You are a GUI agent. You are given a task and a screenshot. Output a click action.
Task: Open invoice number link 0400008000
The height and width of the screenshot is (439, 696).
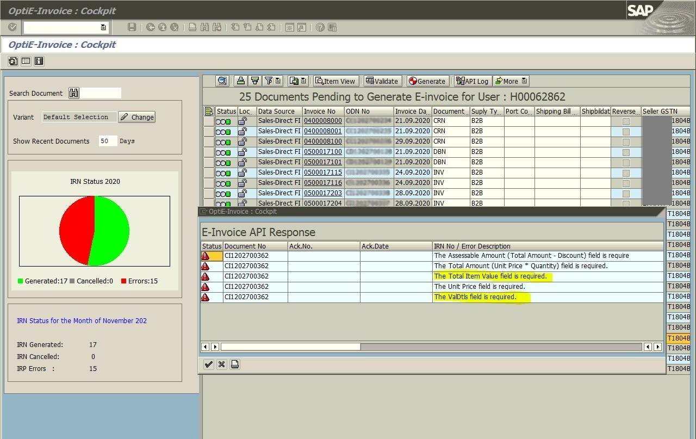[x=323, y=121]
